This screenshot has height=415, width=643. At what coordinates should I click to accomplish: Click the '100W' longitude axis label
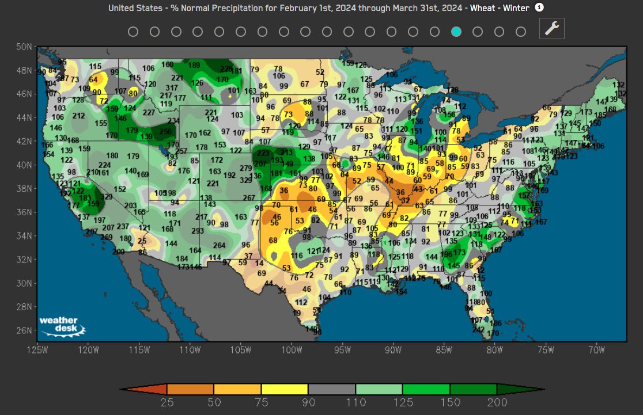(x=292, y=350)
